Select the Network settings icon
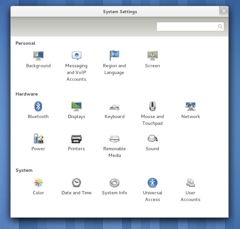The image size is (240, 229). click(190, 106)
